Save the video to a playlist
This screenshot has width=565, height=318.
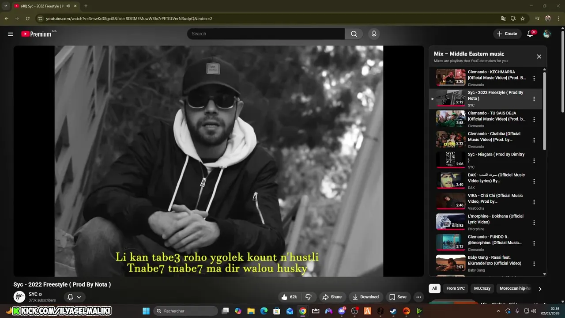click(398, 297)
